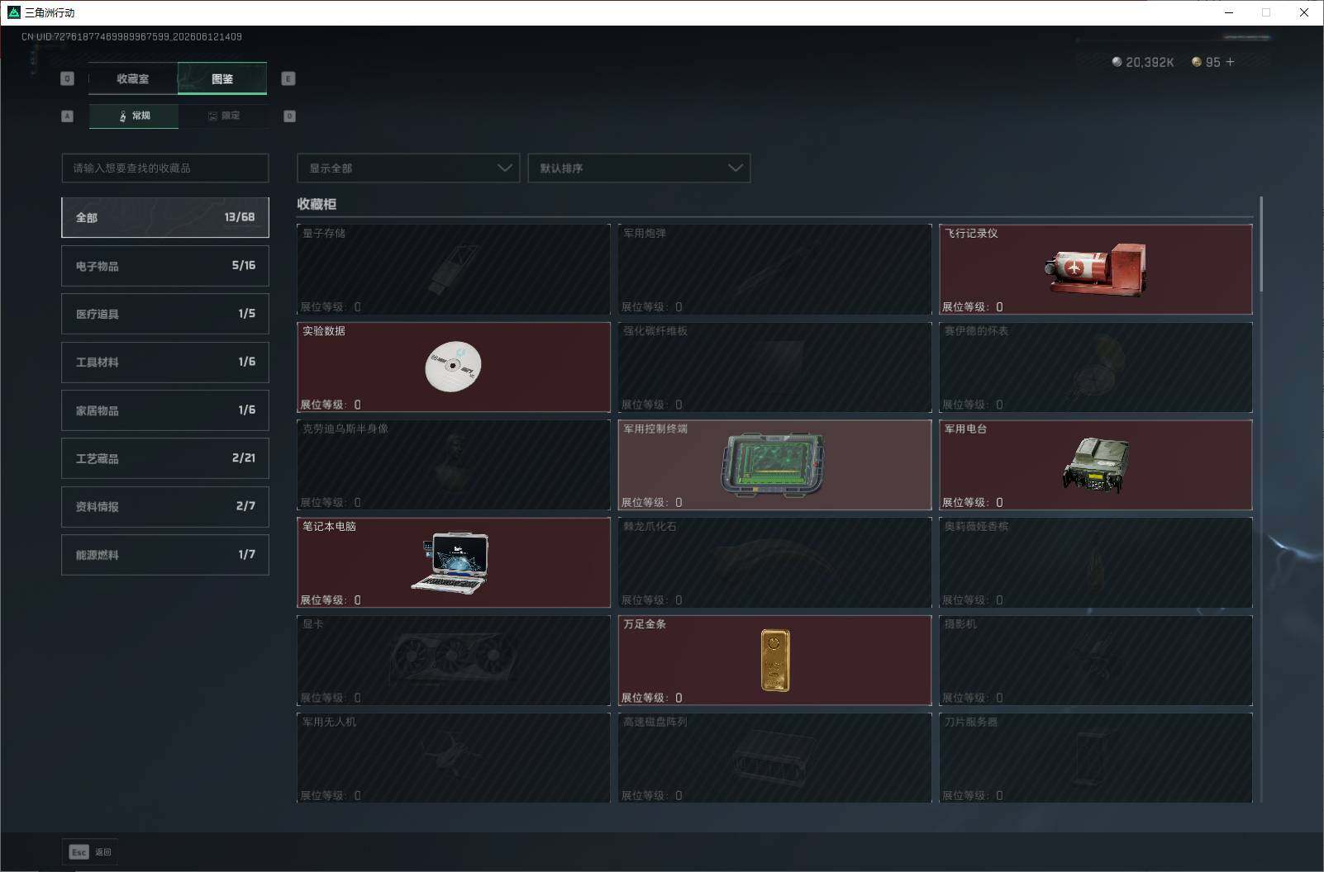Click the silver coin currency icon
This screenshot has width=1324, height=872.
point(1117,62)
